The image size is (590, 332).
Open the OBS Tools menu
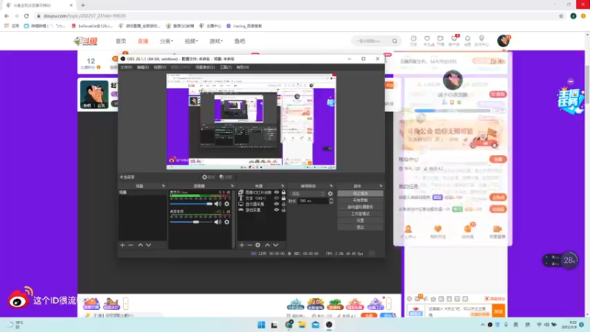(226, 67)
